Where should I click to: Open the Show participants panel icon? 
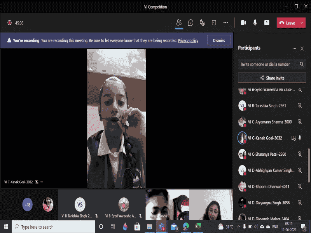[179, 23]
